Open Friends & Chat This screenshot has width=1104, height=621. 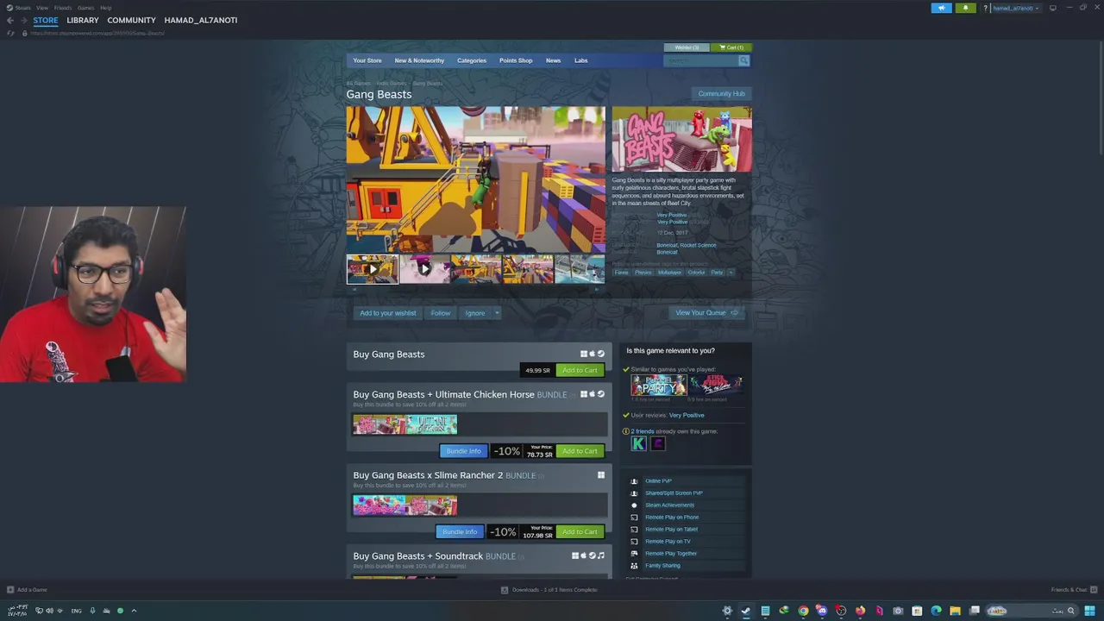pos(1073,590)
